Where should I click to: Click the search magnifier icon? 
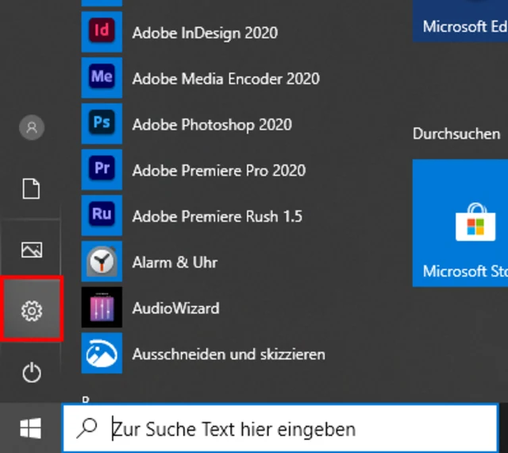click(87, 429)
